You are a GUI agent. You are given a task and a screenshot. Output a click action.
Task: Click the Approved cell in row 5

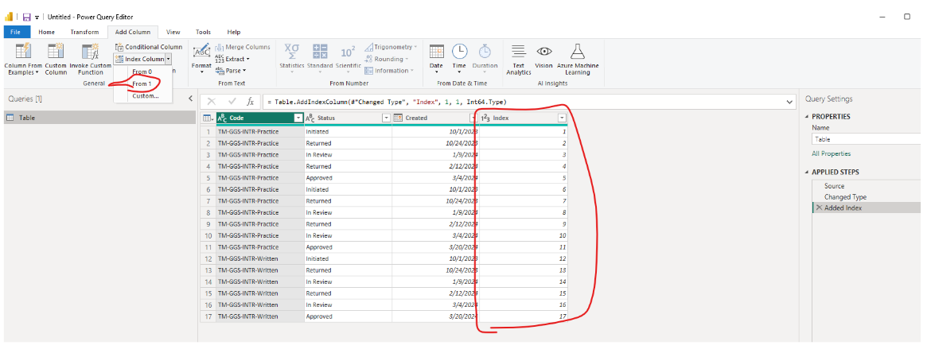(x=348, y=178)
